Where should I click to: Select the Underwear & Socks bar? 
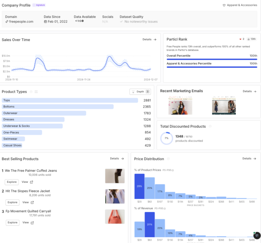click(x=32, y=126)
